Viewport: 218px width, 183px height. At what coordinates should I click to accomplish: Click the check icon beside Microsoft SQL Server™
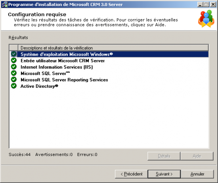click(x=14, y=73)
